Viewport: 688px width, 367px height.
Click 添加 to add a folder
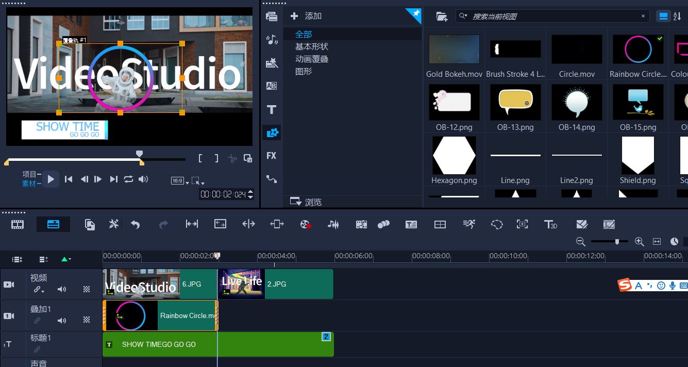click(x=306, y=16)
